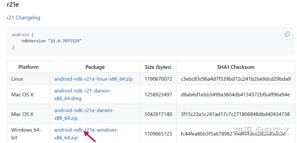Click the Windows package size 1109665123
Image resolution: width=297 pixels, height=143 pixels.
click(x=158, y=134)
